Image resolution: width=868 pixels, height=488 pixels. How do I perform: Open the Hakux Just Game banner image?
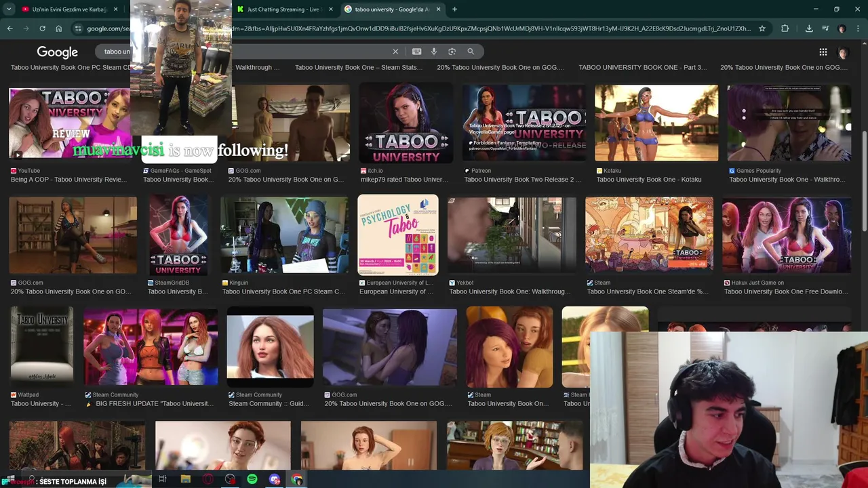point(787,235)
